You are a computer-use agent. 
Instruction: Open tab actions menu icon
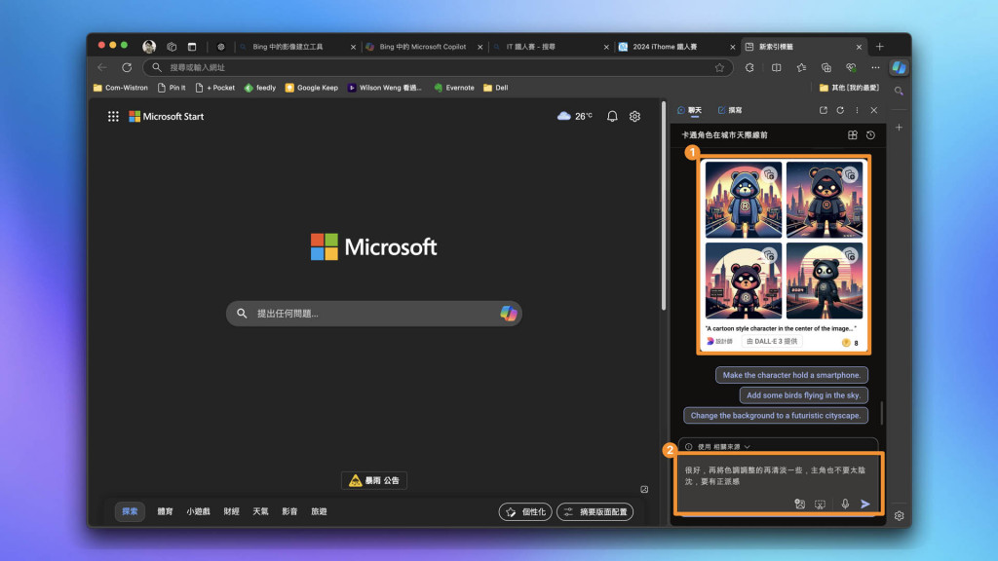[192, 47]
